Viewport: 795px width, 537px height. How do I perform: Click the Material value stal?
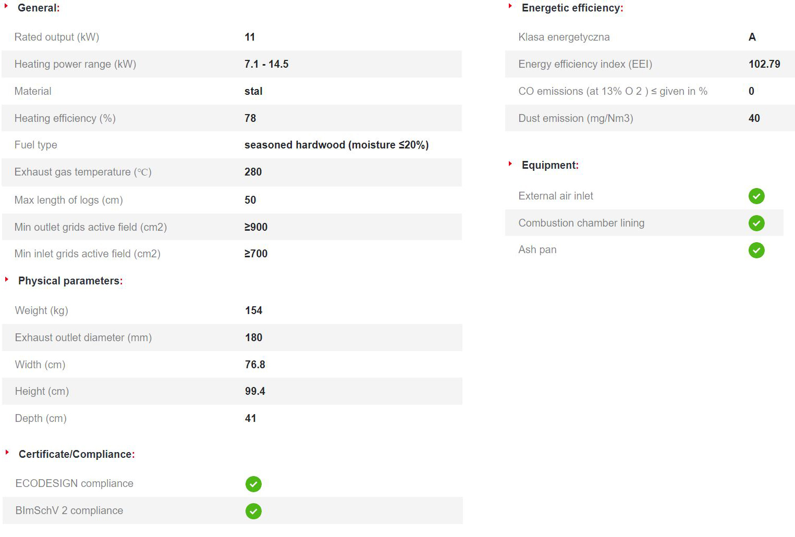253,91
